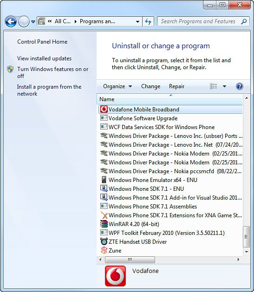This screenshot has height=292, width=254.
Task: Click the blue Back arrow button
Action: coord(11,22)
